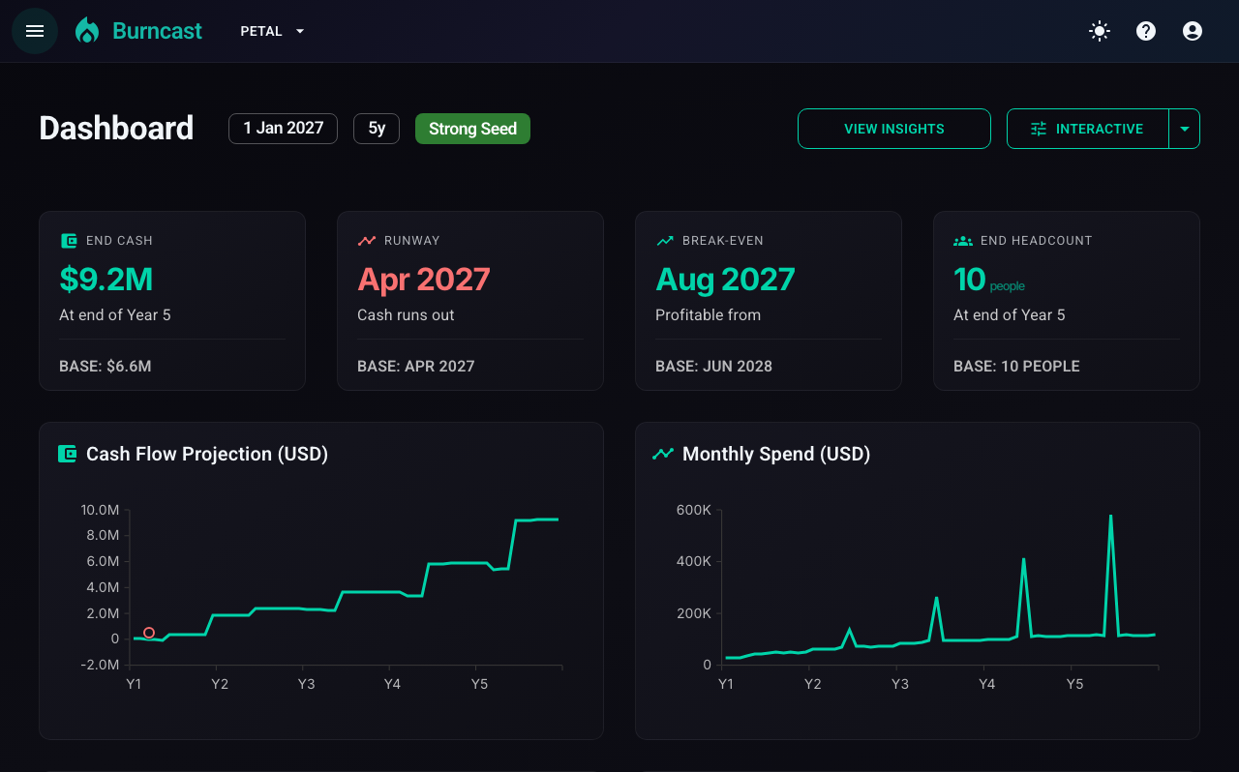
Task: Click the 5y forecast duration chip
Action: [x=377, y=129]
